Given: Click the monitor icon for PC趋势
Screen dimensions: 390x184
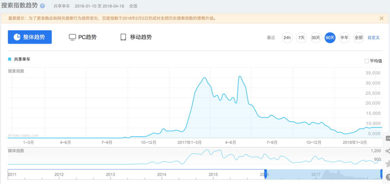Looking at the screenshot, I should pos(72,37).
